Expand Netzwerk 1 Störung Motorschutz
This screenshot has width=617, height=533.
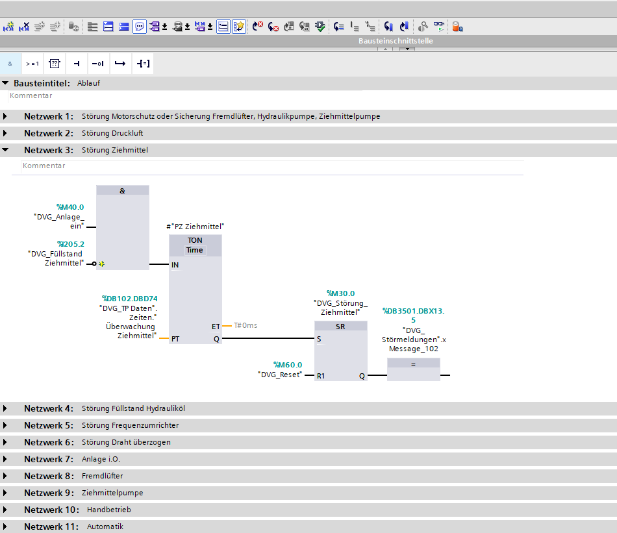[6, 116]
